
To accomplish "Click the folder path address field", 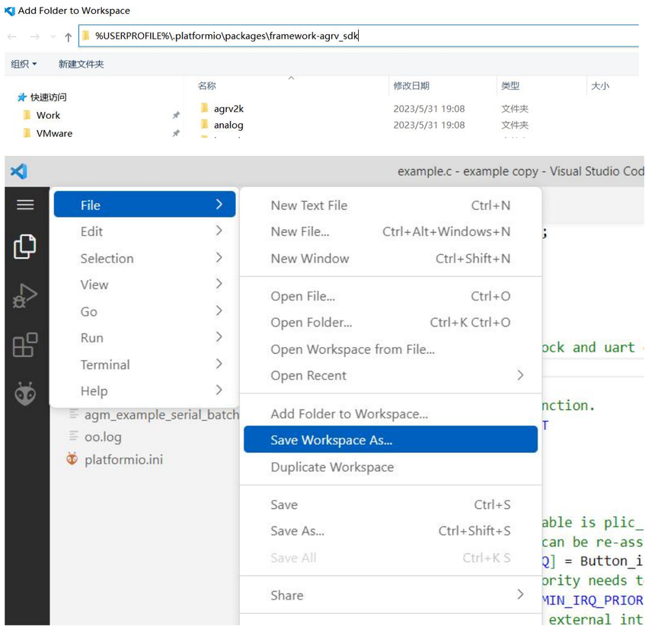I will pos(359,36).
